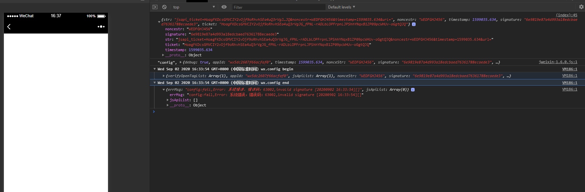Expand the verifyOpenTagList object
The image size is (585, 192).
[x=164, y=76]
